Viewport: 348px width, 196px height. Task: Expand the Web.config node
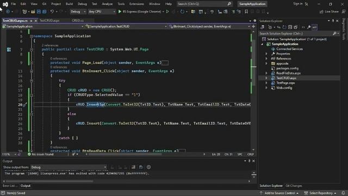(x=266, y=88)
